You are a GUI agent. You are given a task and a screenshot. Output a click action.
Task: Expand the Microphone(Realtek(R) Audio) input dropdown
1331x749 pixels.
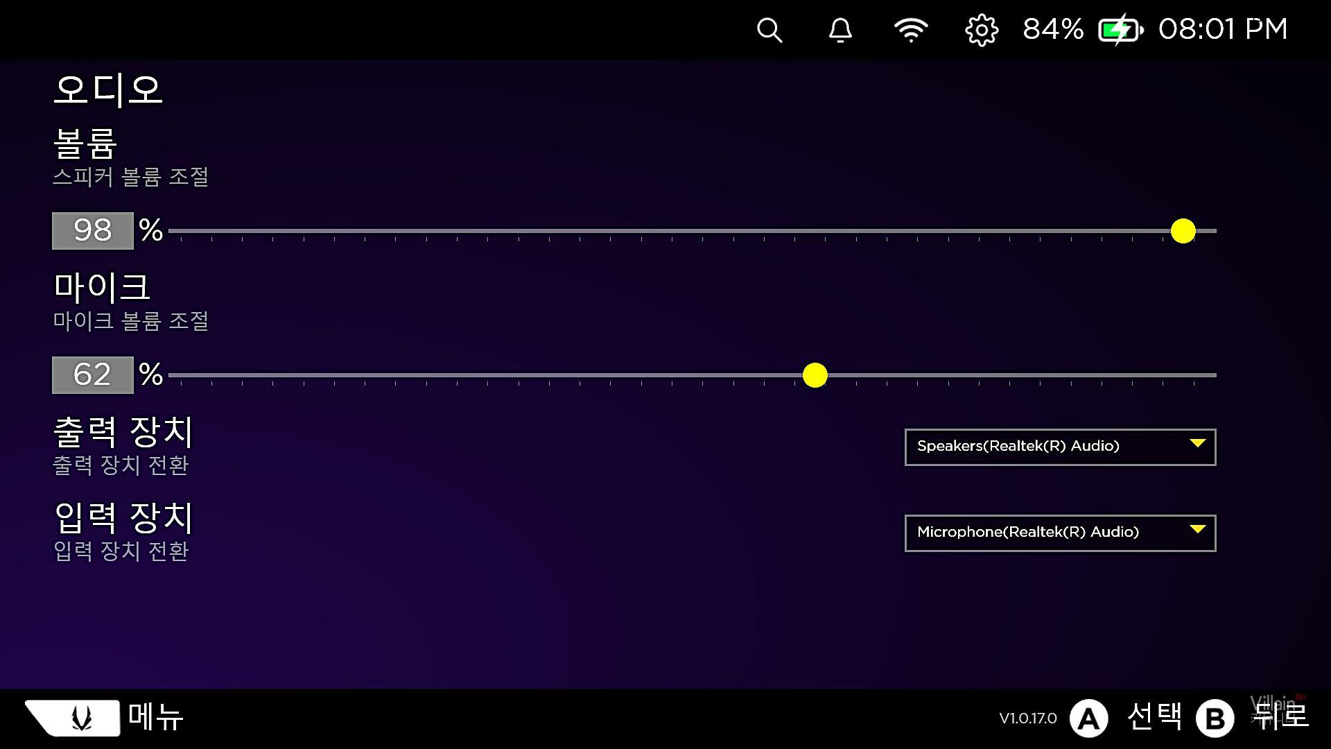1059,533
